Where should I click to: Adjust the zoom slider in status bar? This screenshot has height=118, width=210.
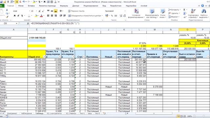pos(204,116)
